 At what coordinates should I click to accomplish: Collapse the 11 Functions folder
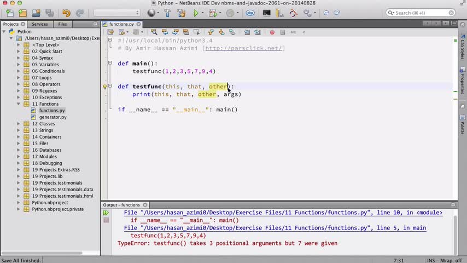19,104
